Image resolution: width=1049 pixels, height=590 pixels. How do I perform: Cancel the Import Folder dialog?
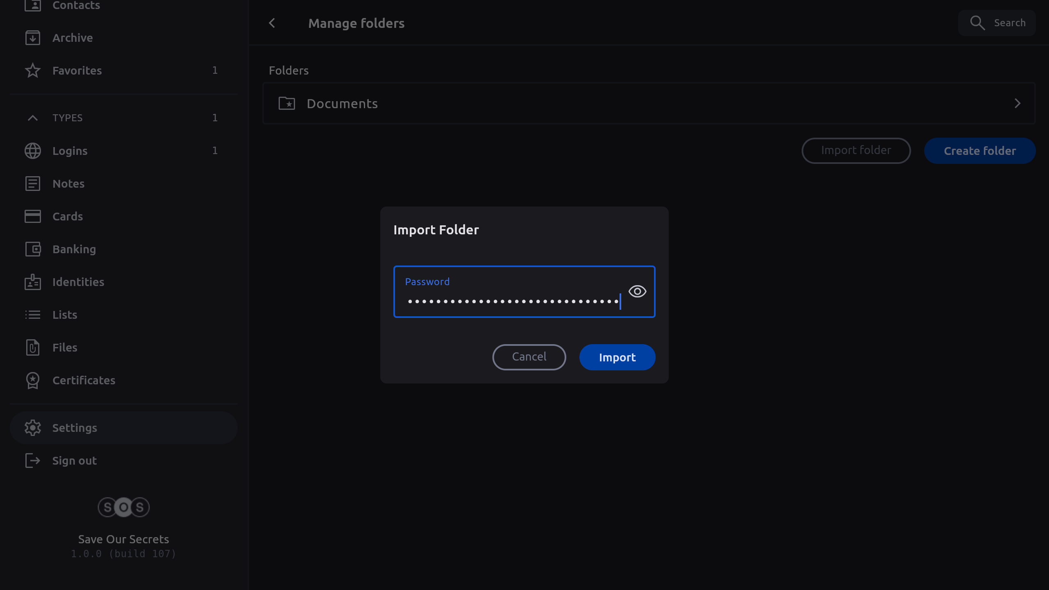click(x=529, y=357)
